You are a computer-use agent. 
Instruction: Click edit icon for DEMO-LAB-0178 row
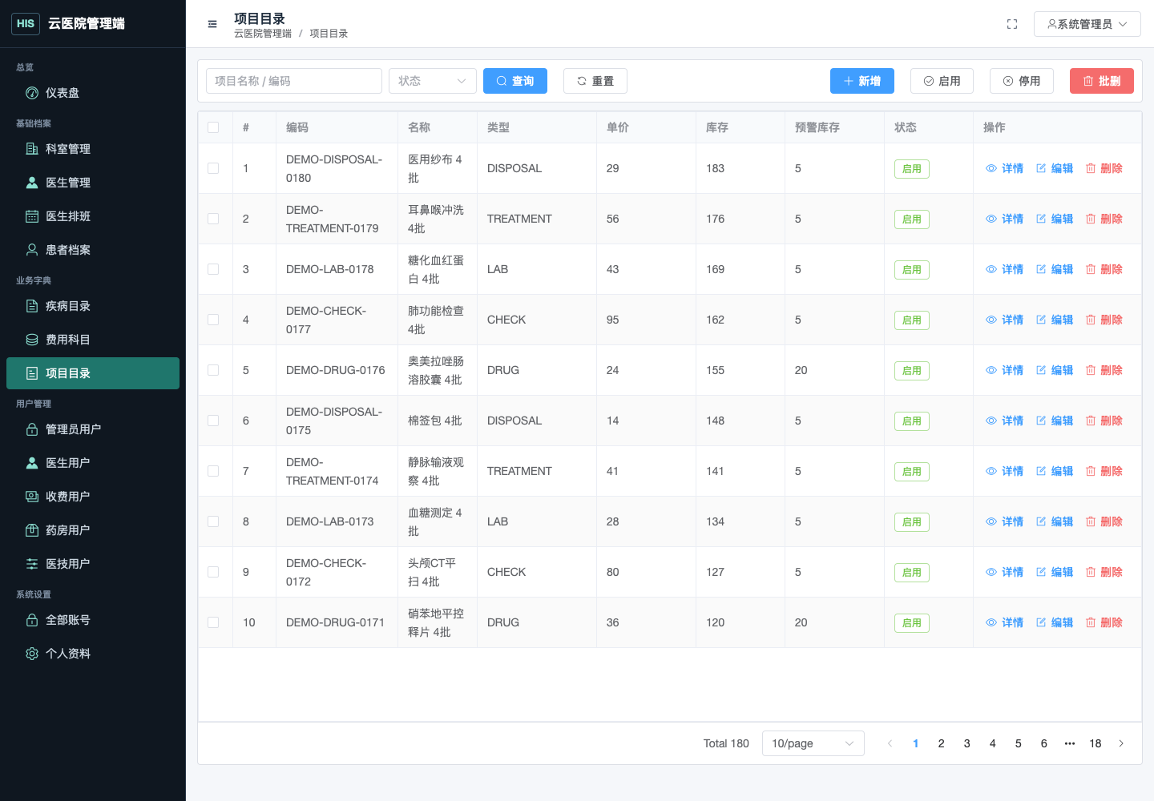tap(1041, 269)
